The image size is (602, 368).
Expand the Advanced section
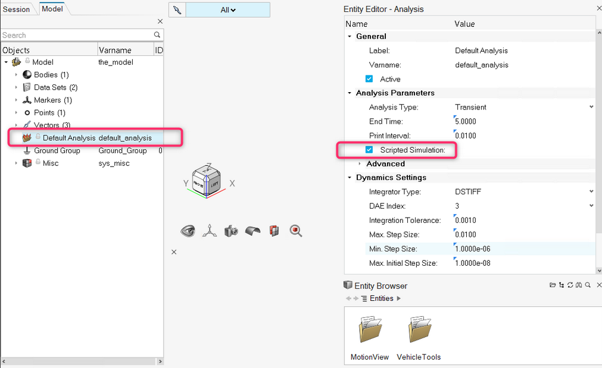click(360, 163)
